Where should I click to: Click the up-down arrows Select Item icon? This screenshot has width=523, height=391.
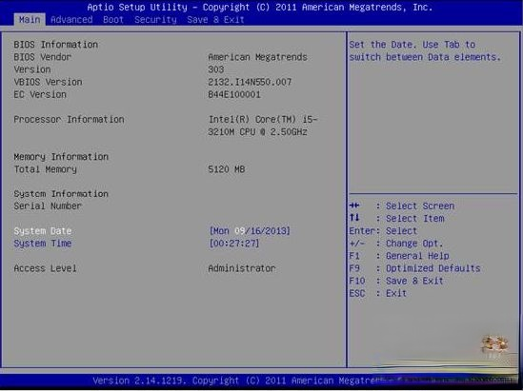354,218
